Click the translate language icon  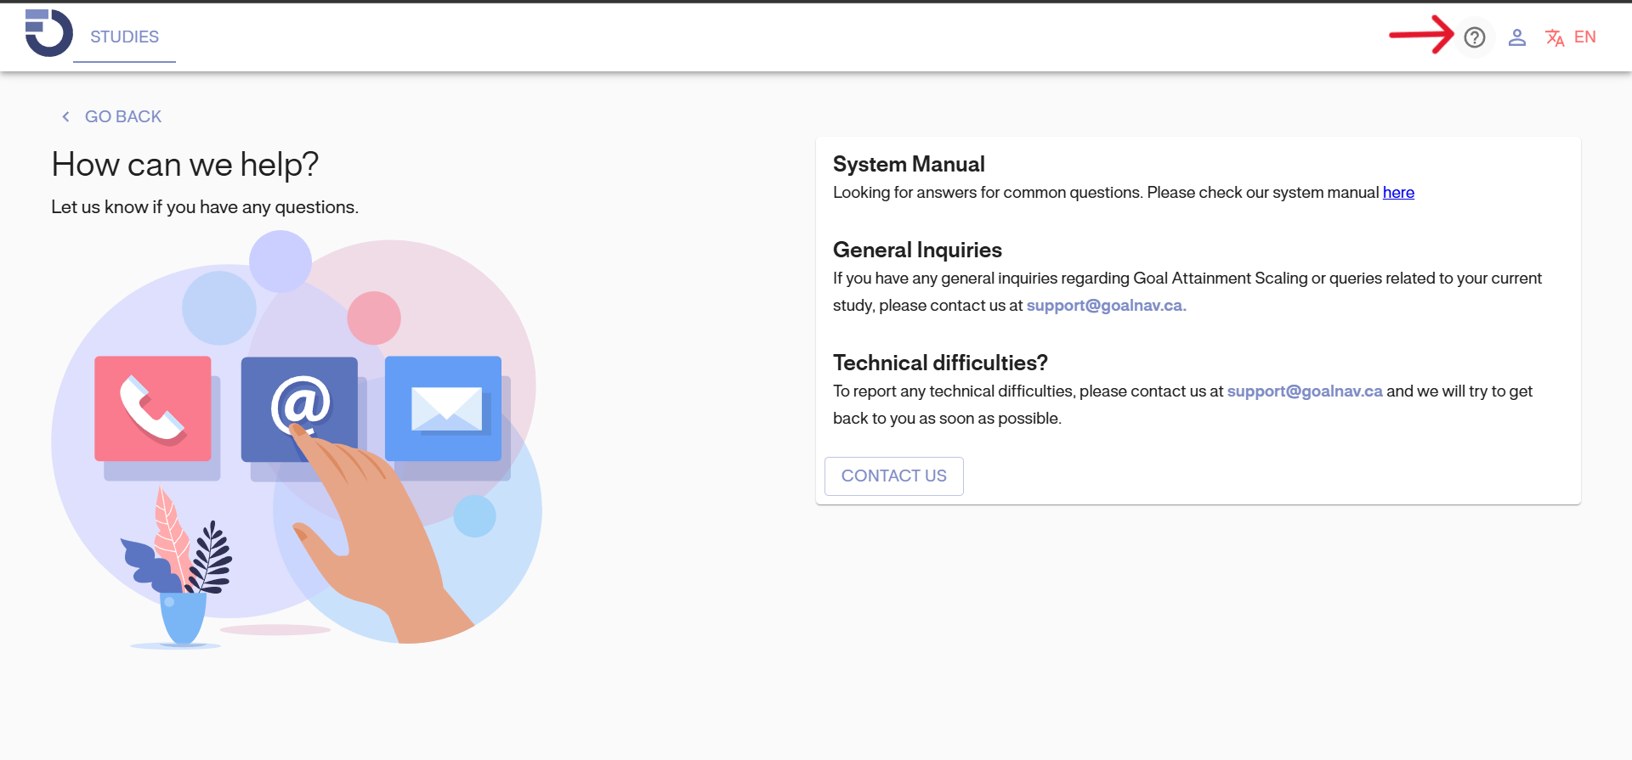pos(1555,37)
